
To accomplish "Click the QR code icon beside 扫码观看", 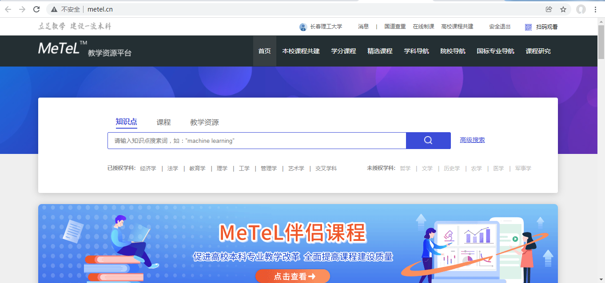I will [528, 27].
